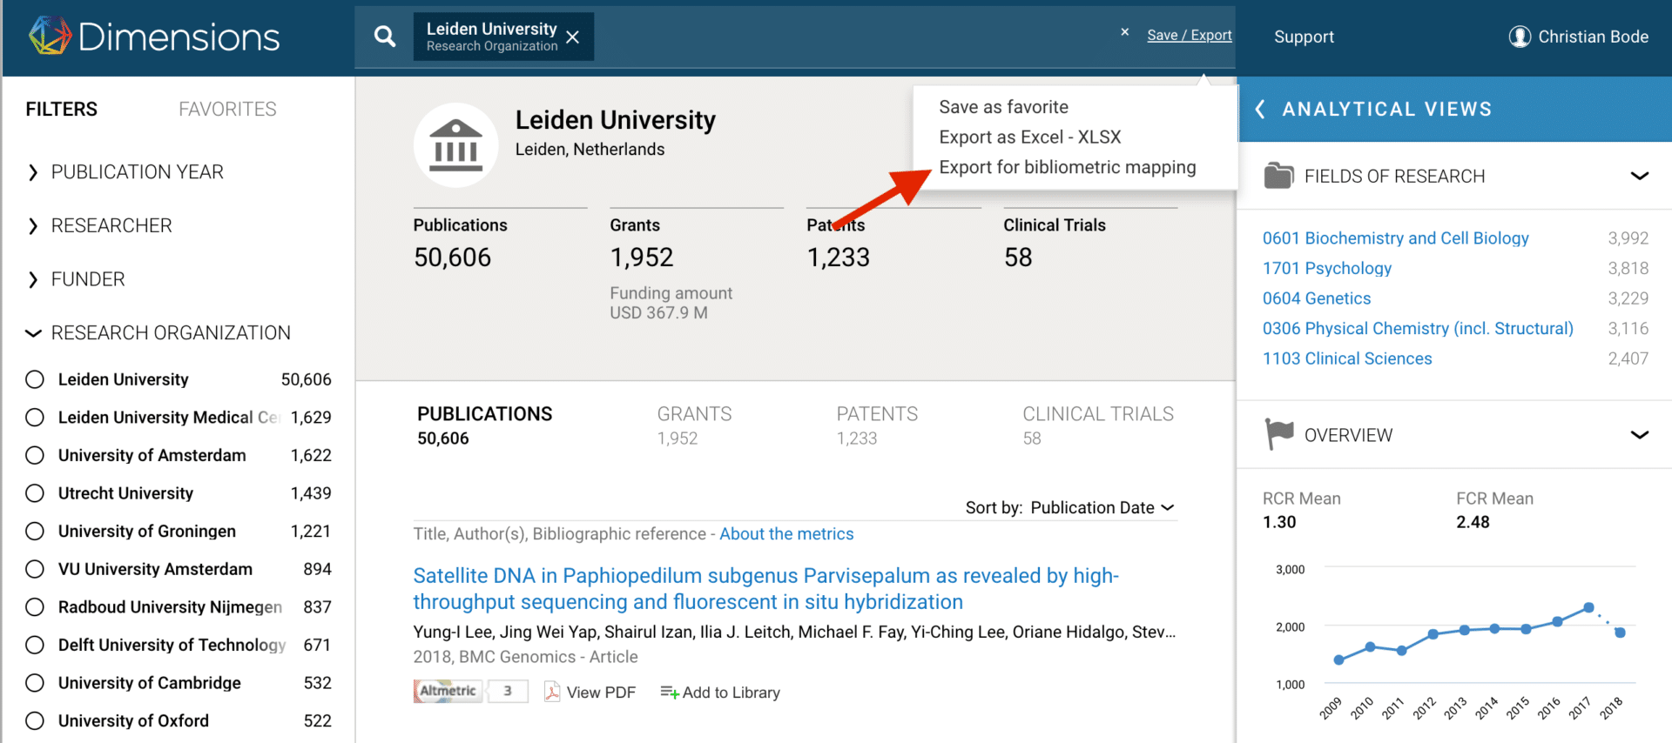The width and height of the screenshot is (1672, 743).
Task: Collapse the Fields of Research section
Action: point(1639,177)
